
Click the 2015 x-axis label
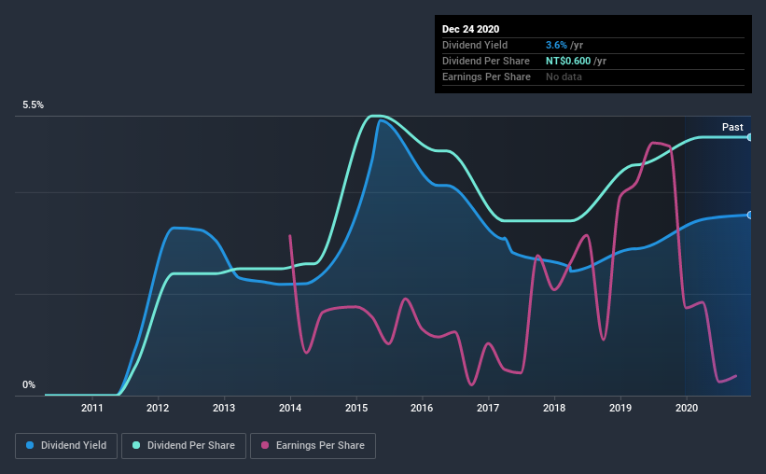coord(356,408)
